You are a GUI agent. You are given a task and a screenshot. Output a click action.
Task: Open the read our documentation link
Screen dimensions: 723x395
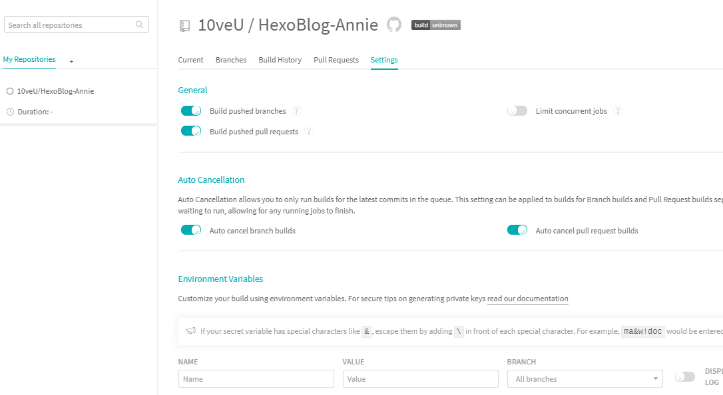[527, 299]
